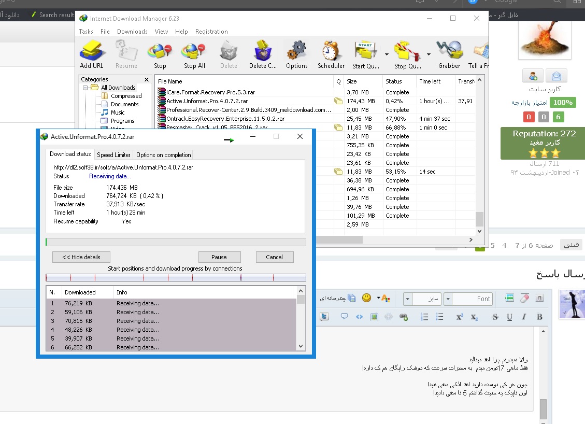This screenshot has width=585, height=424.
Task: Switch to Options on completion tab
Action: click(163, 155)
